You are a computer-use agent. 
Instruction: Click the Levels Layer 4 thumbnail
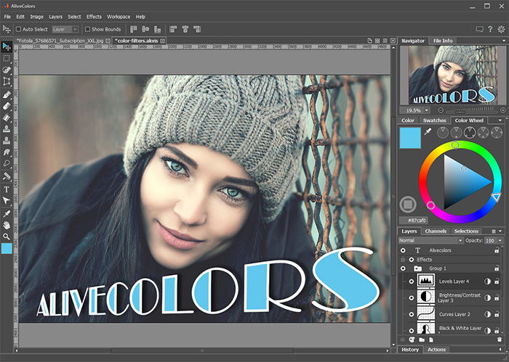click(x=425, y=281)
